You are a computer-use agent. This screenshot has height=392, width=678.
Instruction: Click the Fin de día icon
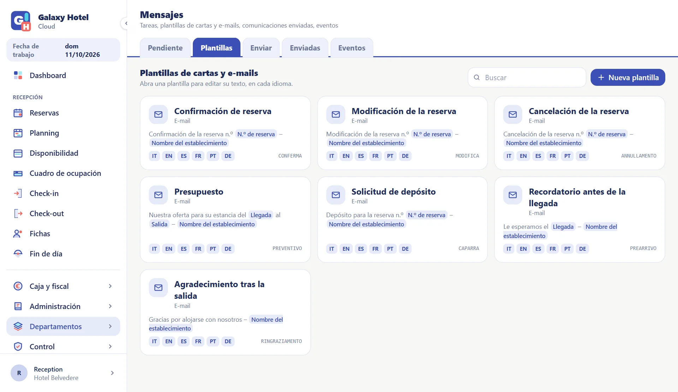[18, 254]
